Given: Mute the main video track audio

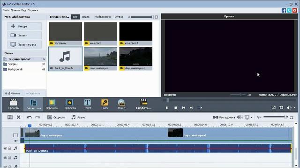Looking at the screenshot, I should [16, 141].
